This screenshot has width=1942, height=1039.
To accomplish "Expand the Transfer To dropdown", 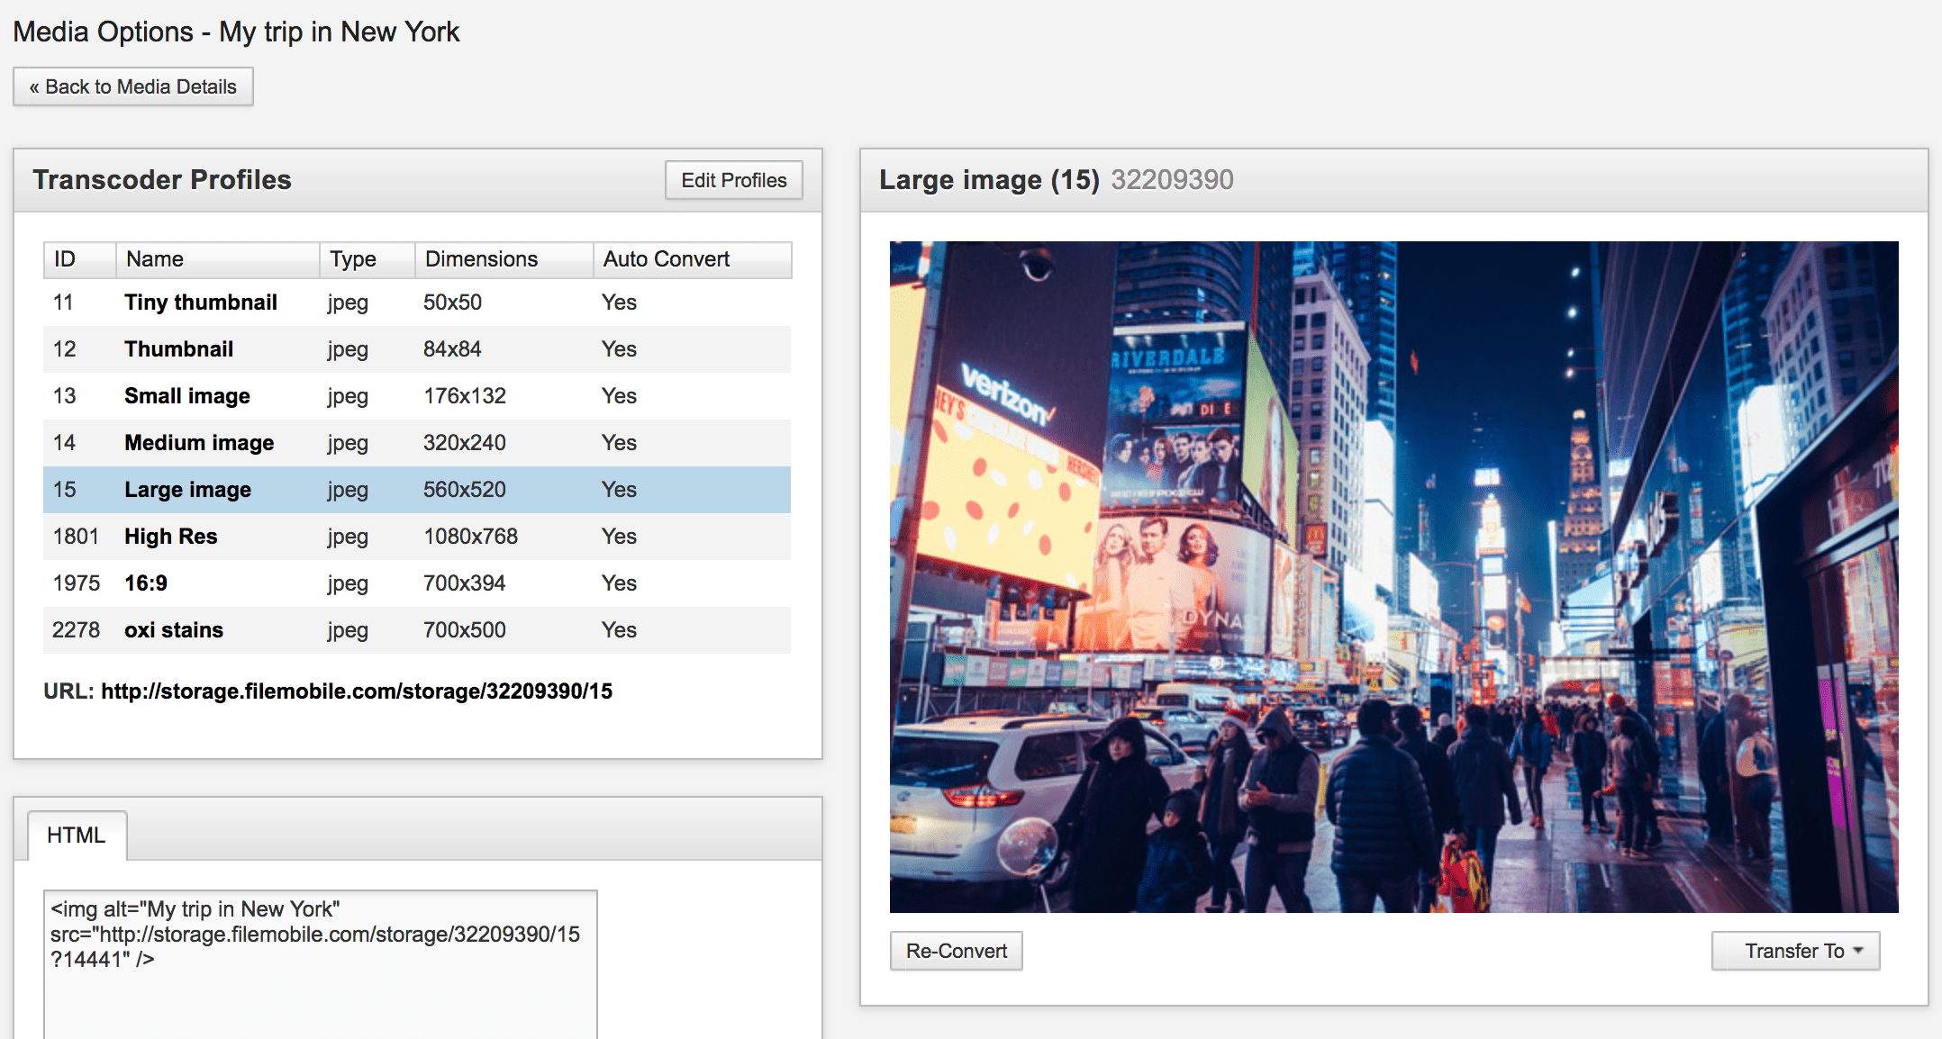I will 1794,951.
